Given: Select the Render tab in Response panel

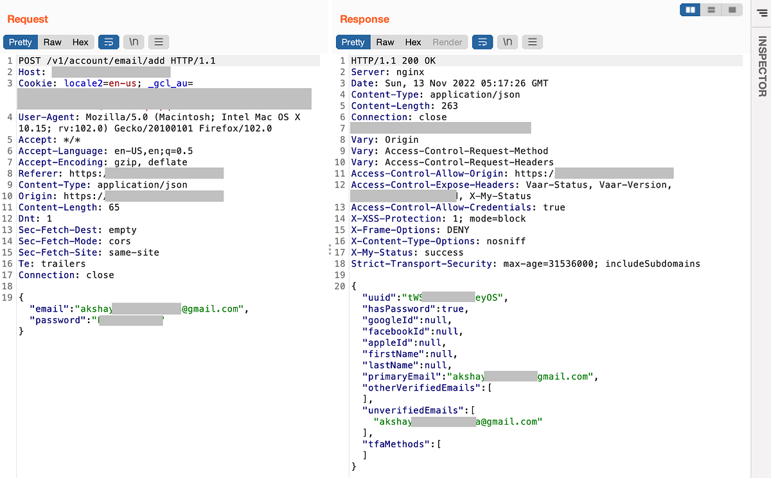Looking at the screenshot, I should (447, 42).
